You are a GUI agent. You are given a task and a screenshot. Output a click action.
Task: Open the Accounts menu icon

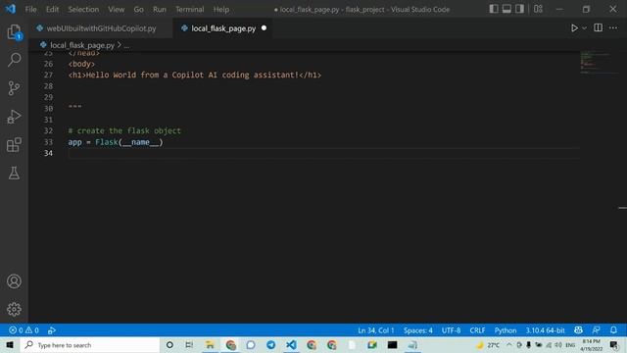tap(14, 281)
